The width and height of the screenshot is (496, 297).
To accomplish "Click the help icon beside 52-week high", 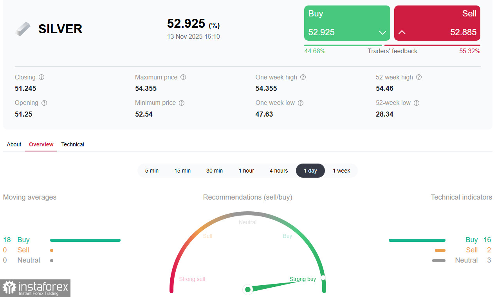I will [419, 77].
